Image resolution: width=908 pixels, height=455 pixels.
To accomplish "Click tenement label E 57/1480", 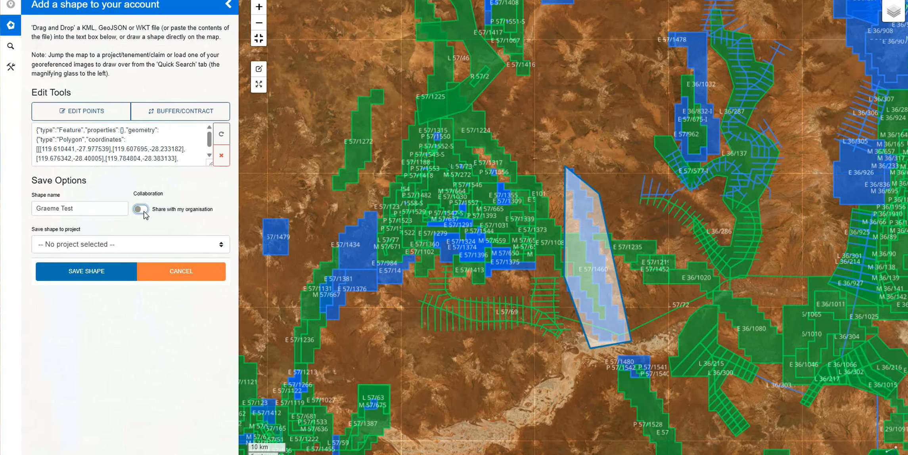I will coord(619,362).
